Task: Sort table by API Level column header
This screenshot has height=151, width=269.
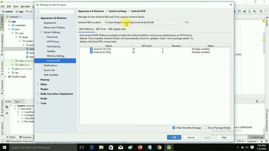Action: [x=147, y=46]
